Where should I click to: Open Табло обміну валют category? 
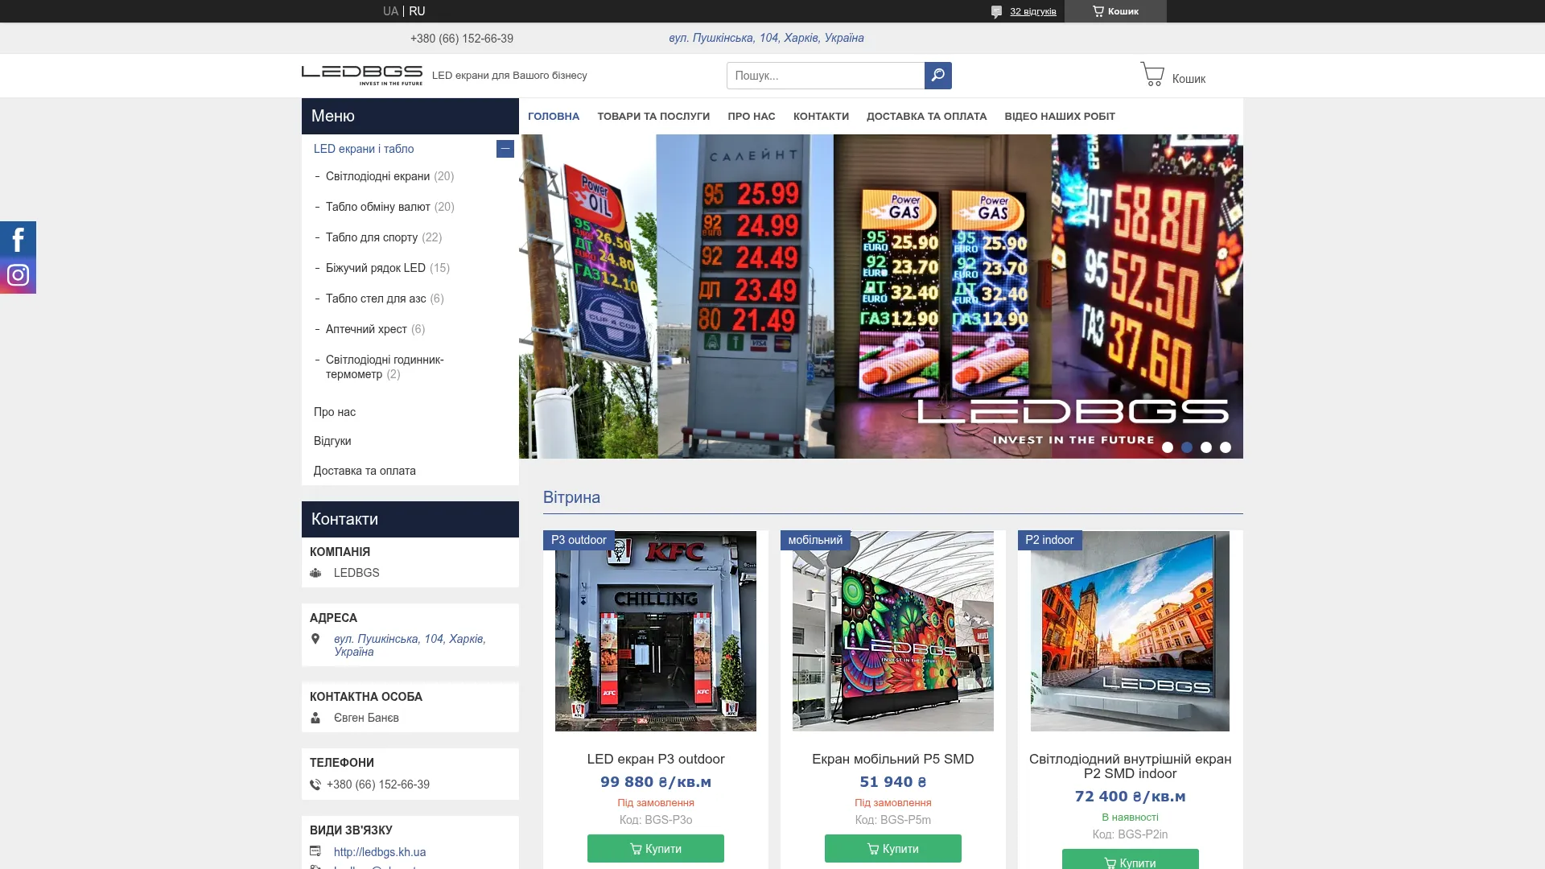377,207
